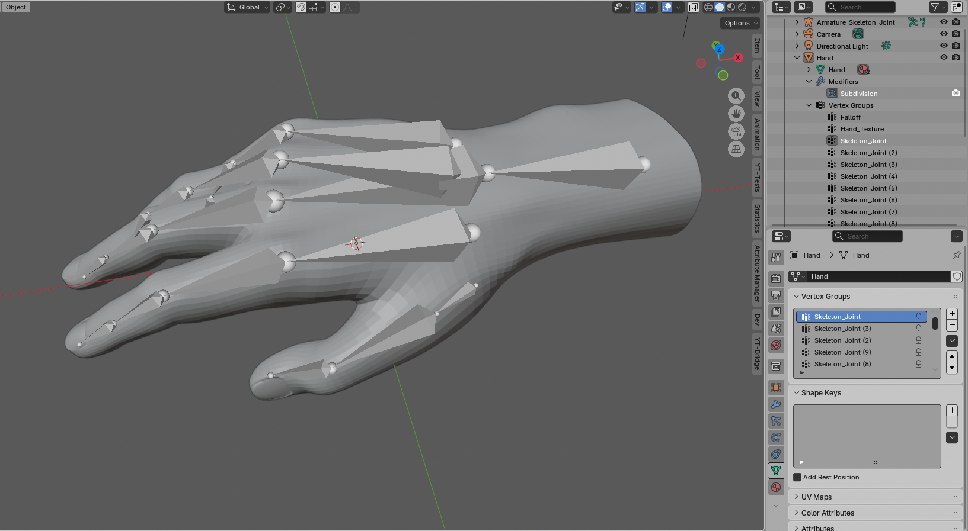Switch to wireframe viewport shading
Screen dimensions: 968x531
pos(708,7)
